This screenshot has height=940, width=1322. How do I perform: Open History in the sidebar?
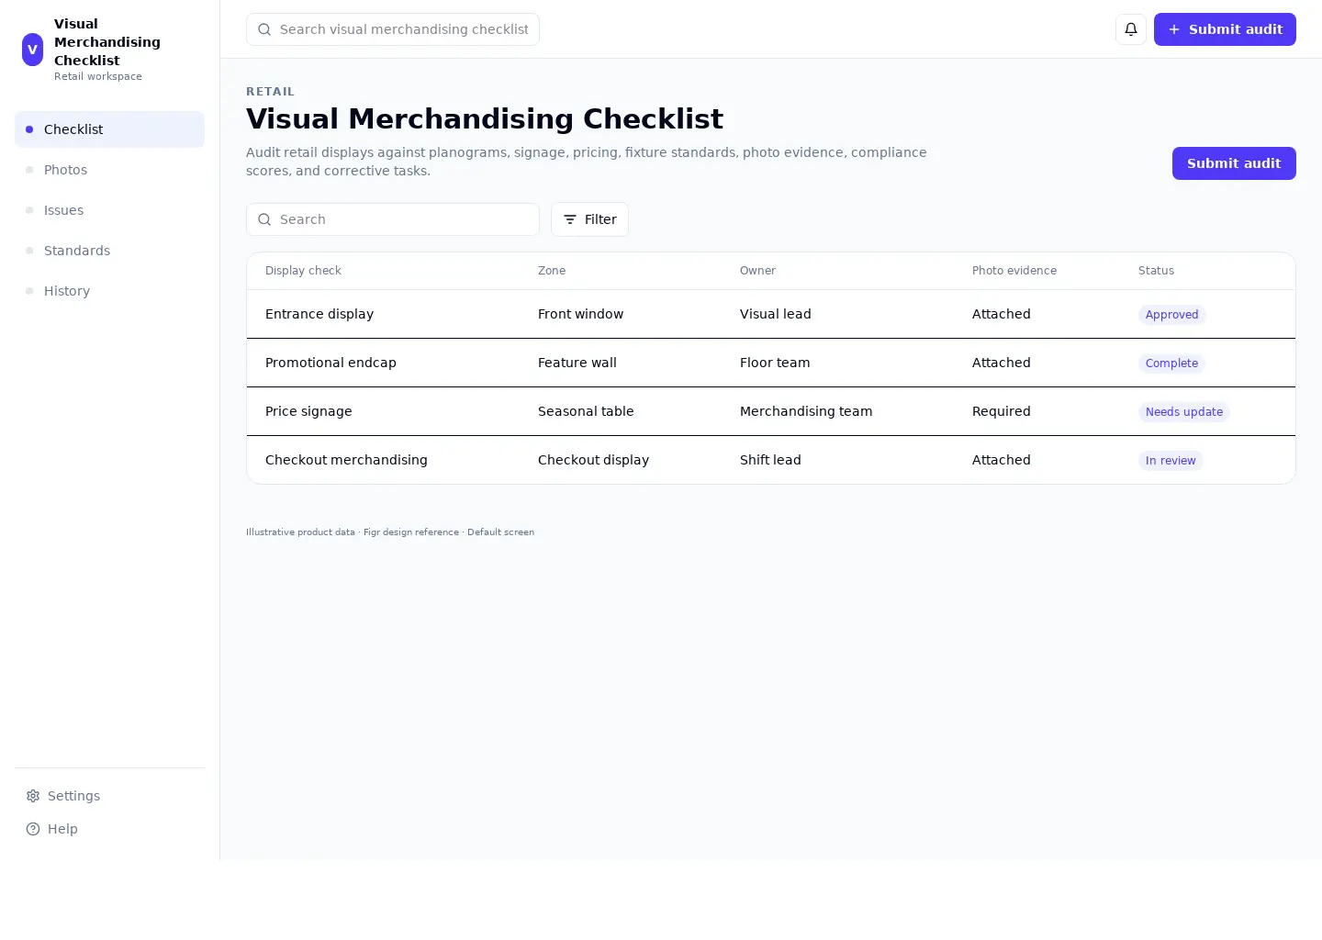(x=109, y=291)
